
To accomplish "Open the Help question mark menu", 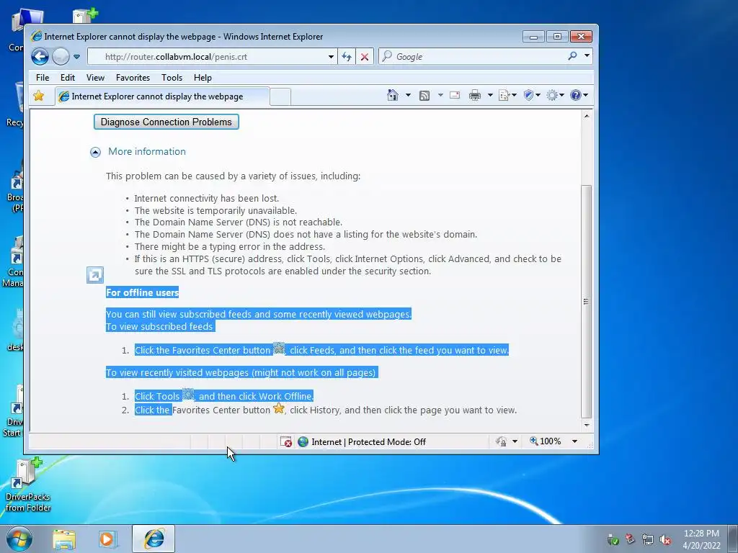I will [x=579, y=96].
